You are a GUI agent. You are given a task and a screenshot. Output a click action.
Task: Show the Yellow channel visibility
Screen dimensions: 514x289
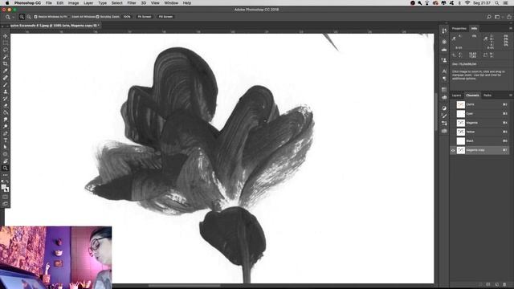click(x=453, y=132)
